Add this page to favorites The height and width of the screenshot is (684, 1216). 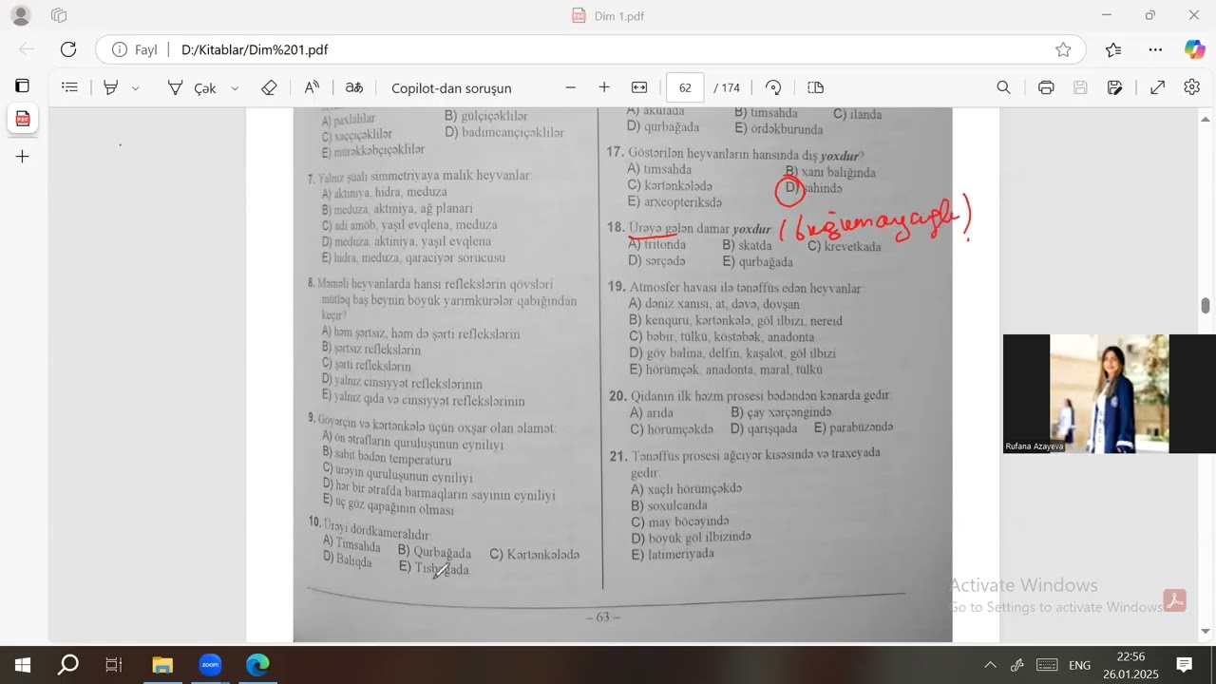click(1063, 49)
